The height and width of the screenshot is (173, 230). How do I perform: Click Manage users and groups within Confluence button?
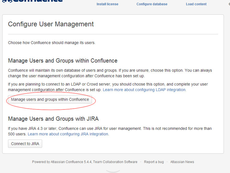coord(50,99)
